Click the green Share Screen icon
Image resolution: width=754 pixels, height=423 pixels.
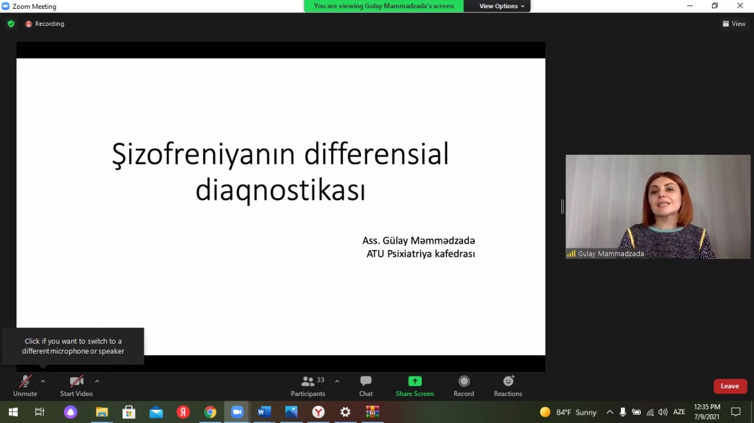(415, 381)
